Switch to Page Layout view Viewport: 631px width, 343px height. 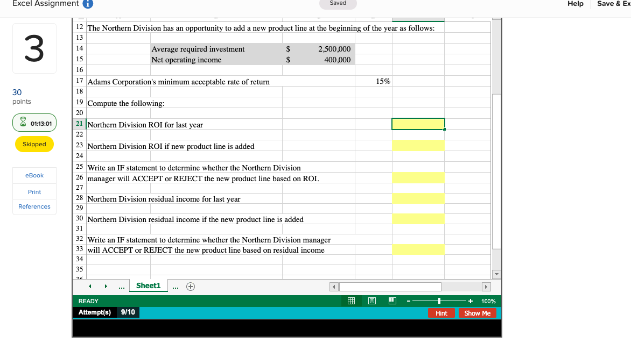[371, 301]
